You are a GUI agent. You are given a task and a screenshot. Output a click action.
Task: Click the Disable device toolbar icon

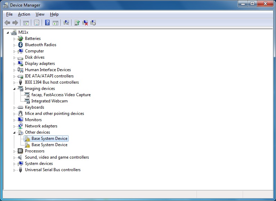[93, 23]
